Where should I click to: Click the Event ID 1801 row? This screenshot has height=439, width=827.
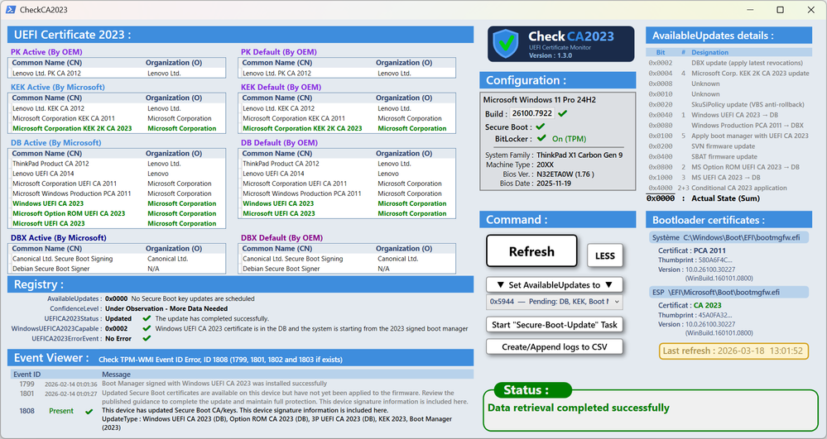(242, 398)
